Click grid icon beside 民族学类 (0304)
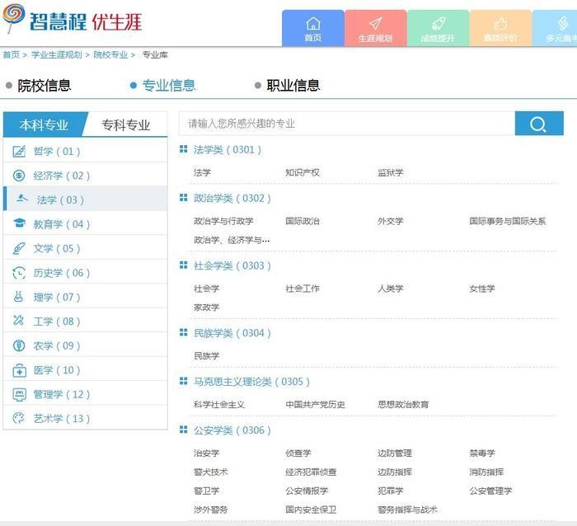The width and height of the screenshot is (577, 526). (x=183, y=332)
